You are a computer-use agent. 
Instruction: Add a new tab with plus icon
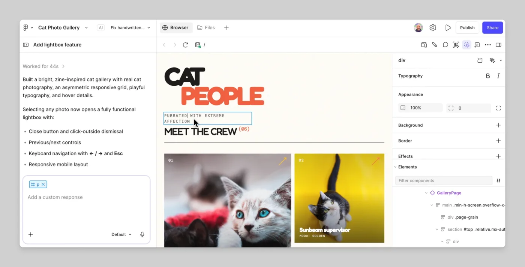(x=226, y=28)
